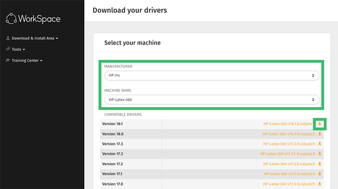338x189 pixels.
Task: Select the Version 17.2 row label
Action: (113, 164)
